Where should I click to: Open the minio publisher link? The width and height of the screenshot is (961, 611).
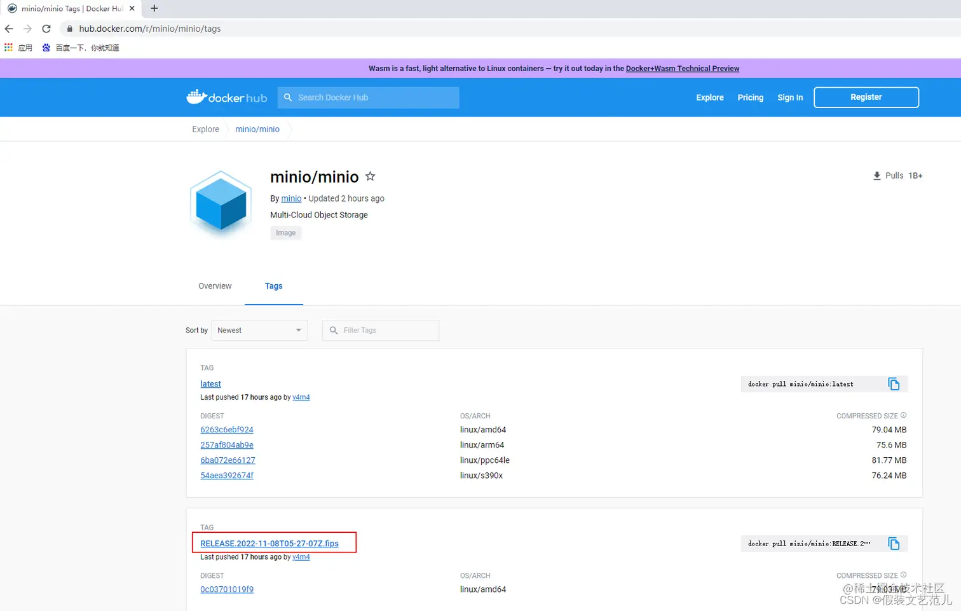pos(291,198)
